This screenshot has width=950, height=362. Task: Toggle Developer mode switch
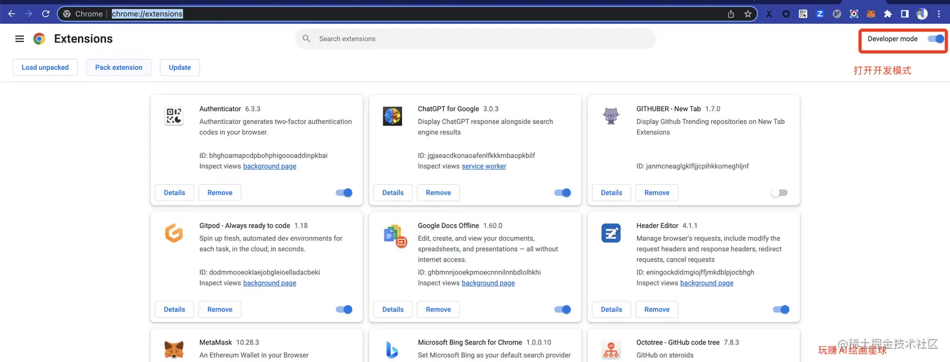pos(936,39)
